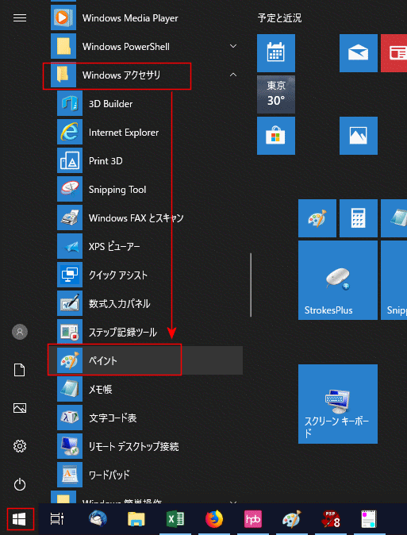Image resolution: width=407 pixels, height=535 pixels.
Task: Open the Calendar tile
Action: point(276,53)
